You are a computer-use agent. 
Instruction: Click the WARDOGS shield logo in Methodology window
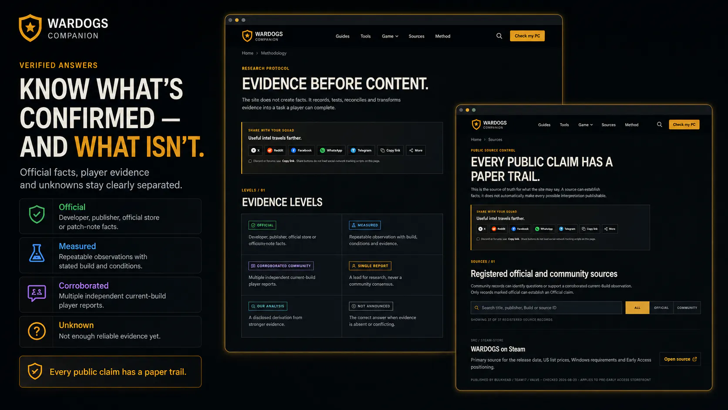[247, 36]
